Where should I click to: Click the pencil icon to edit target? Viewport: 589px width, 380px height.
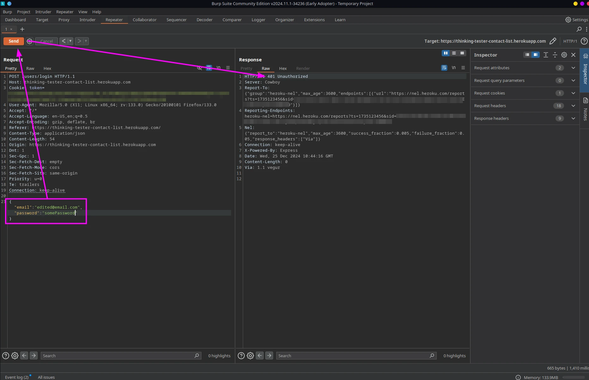[553, 41]
